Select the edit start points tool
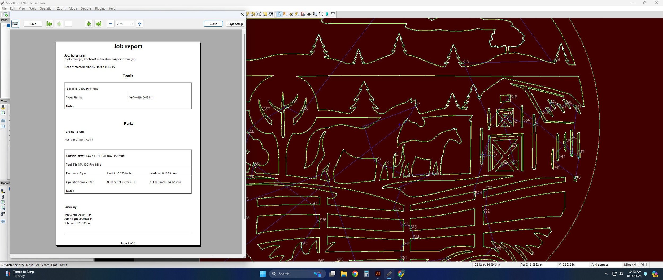663x280 pixels. tap(285, 14)
